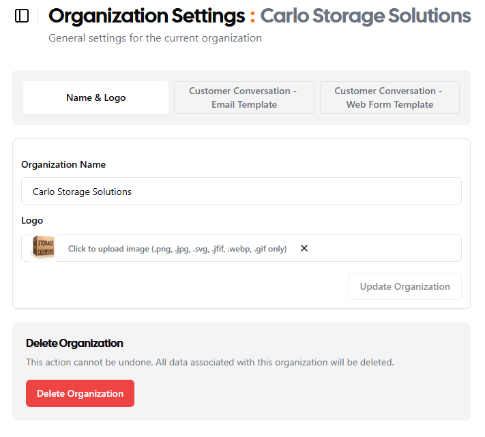Click the Carlo Storage Solutions header text

tap(366, 16)
